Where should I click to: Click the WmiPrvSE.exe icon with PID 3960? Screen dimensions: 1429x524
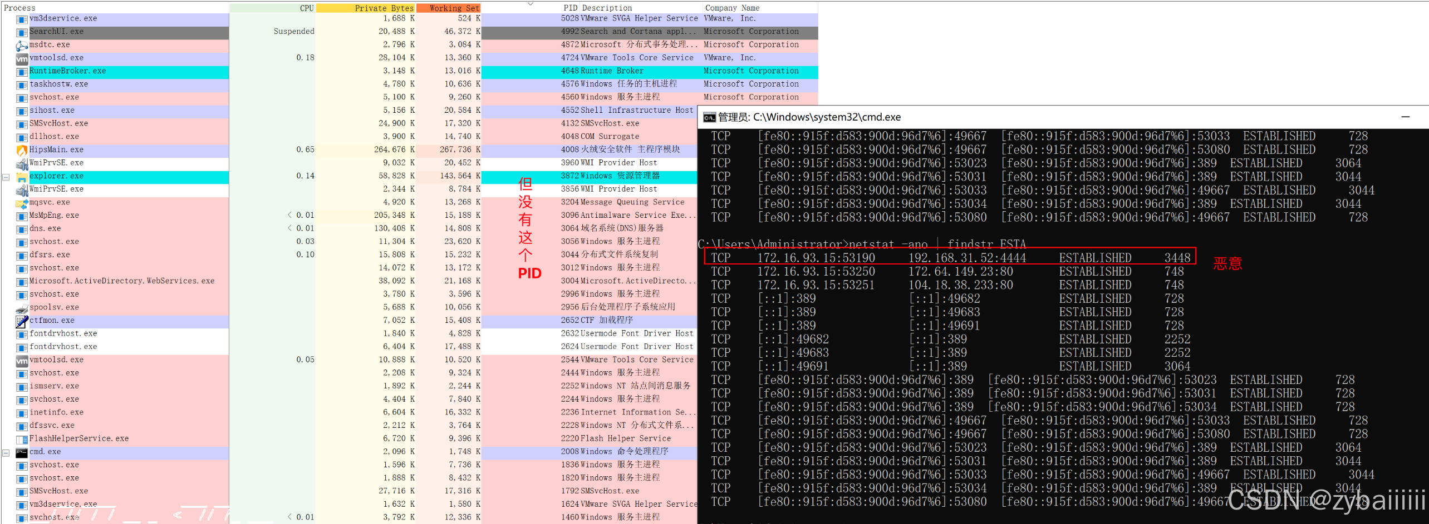pos(22,163)
